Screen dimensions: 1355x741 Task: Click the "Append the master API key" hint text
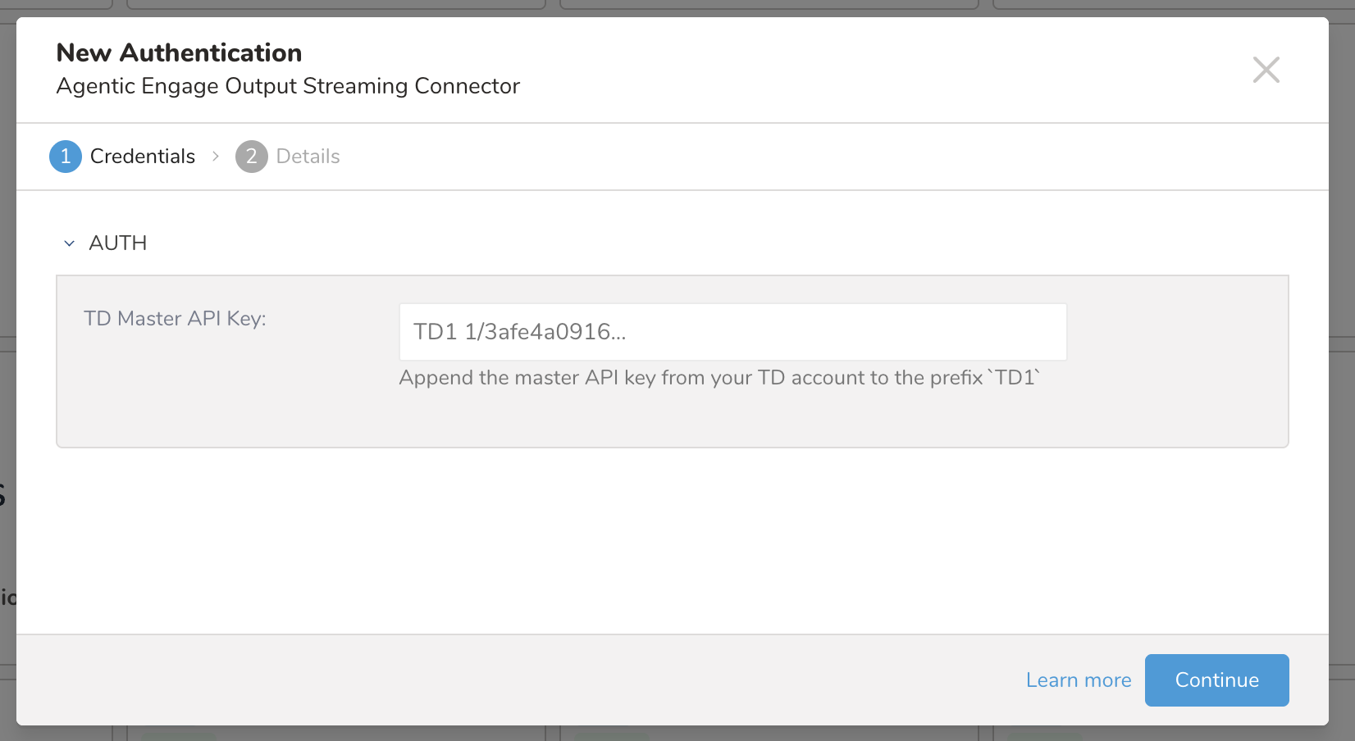(x=719, y=378)
